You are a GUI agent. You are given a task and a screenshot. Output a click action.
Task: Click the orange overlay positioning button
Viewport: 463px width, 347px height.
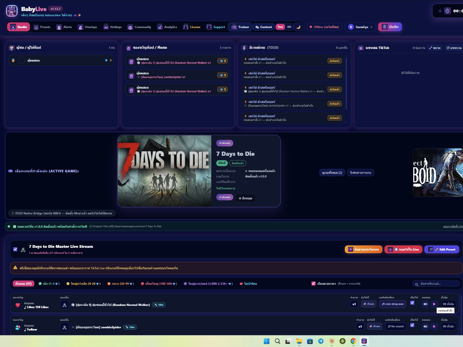click(363, 249)
